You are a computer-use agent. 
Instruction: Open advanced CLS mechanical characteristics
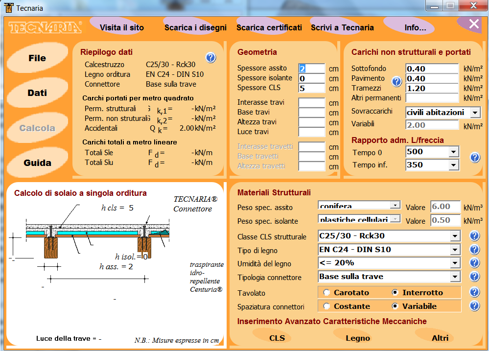[277, 338]
